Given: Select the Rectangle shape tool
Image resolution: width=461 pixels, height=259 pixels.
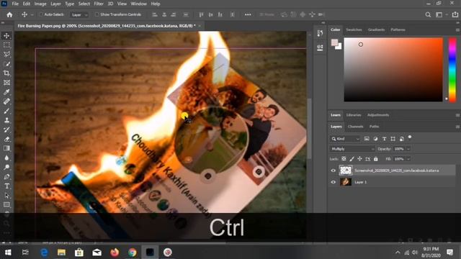Looking at the screenshot, I should tap(6, 204).
